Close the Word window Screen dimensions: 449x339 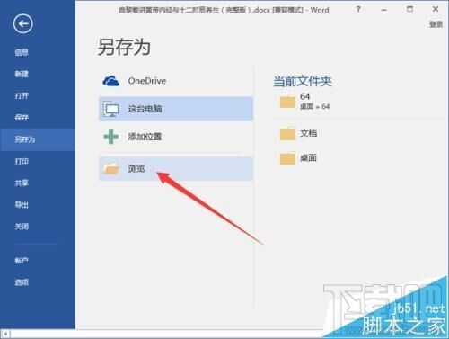436,9
